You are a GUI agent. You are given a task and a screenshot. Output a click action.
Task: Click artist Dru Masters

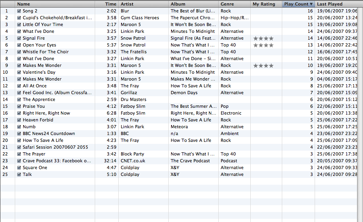pyautogui.click(x=134, y=99)
